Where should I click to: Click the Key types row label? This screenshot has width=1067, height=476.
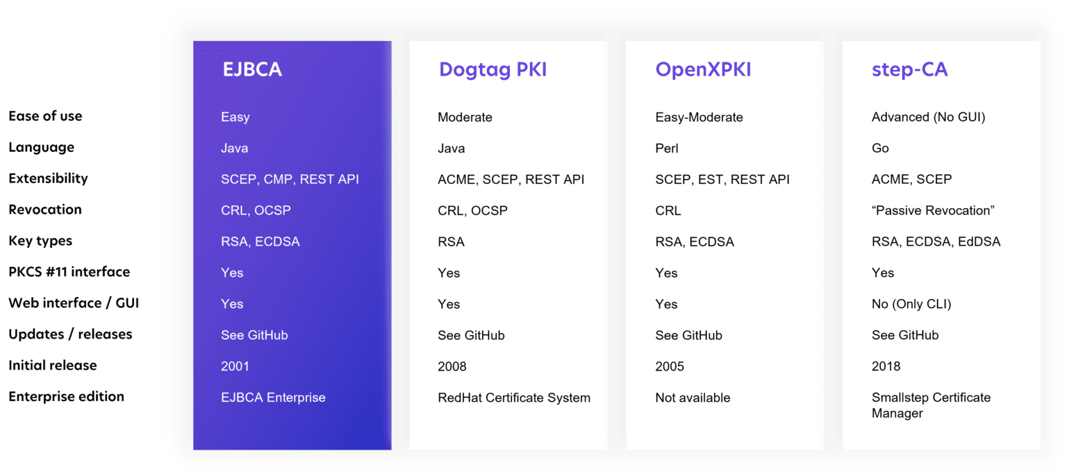38,241
